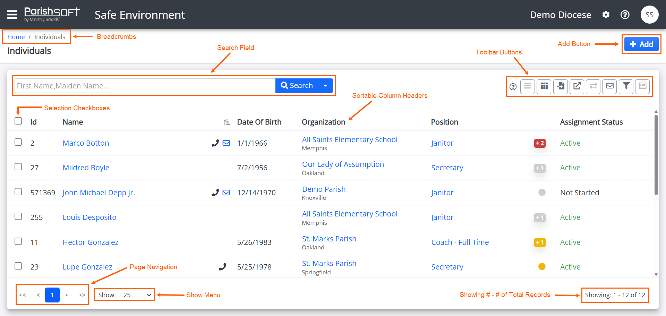Viewport: 666px width, 316px height.
Task: Open the SS user avatar menu
Action: click(649, 15)
